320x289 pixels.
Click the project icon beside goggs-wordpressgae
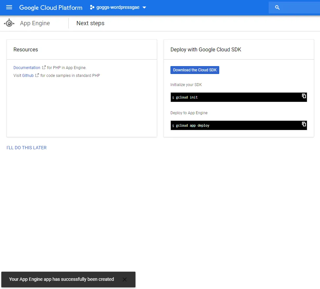(92, 7)
